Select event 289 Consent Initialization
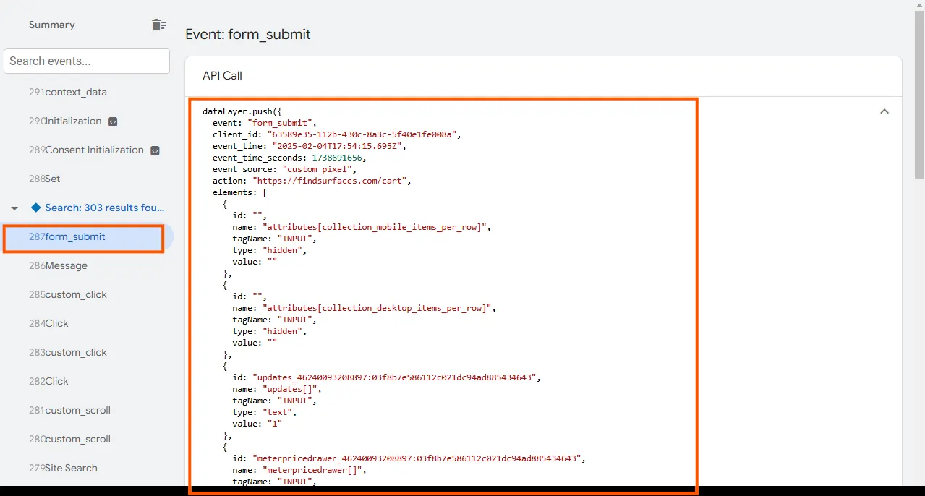925x496 pixels. 87,150
